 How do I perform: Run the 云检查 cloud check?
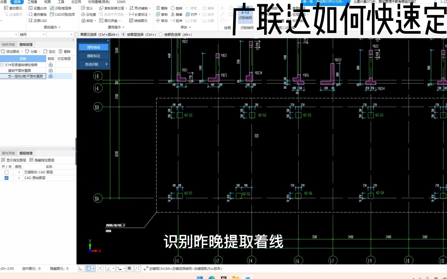click(x=88, y=14)
